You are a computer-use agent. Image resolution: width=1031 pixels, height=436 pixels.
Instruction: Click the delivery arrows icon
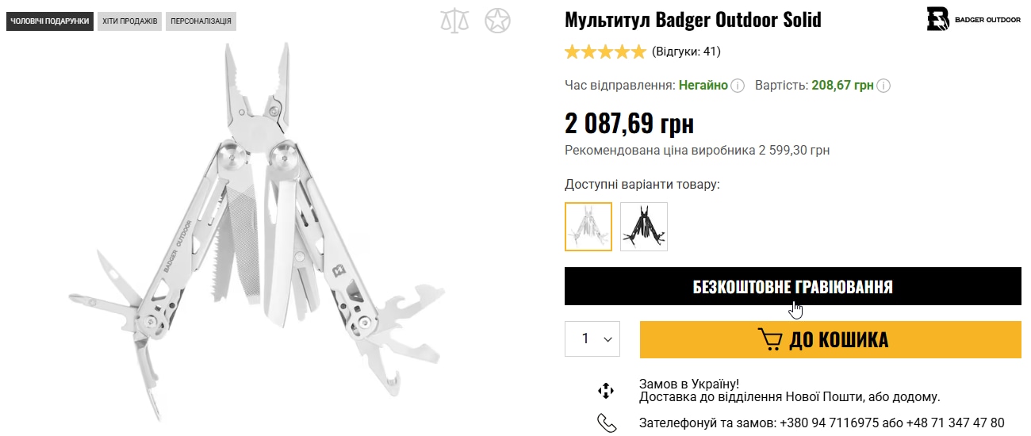pos(606,390)
